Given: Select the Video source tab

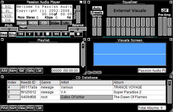Looking at the screenshot, I should 55,23.
